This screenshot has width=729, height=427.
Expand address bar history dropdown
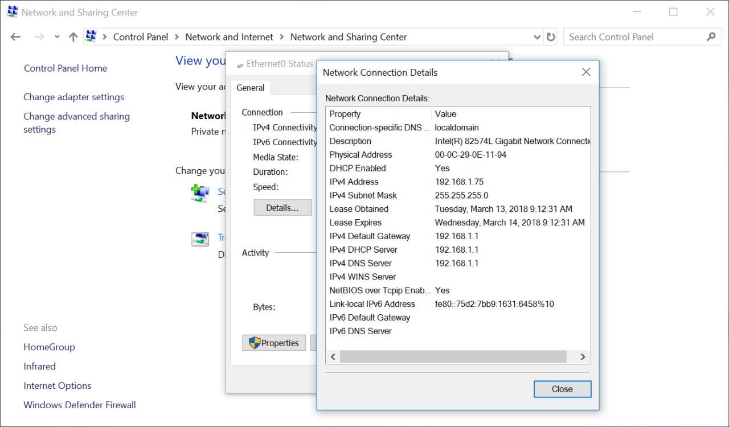point(537,37)
